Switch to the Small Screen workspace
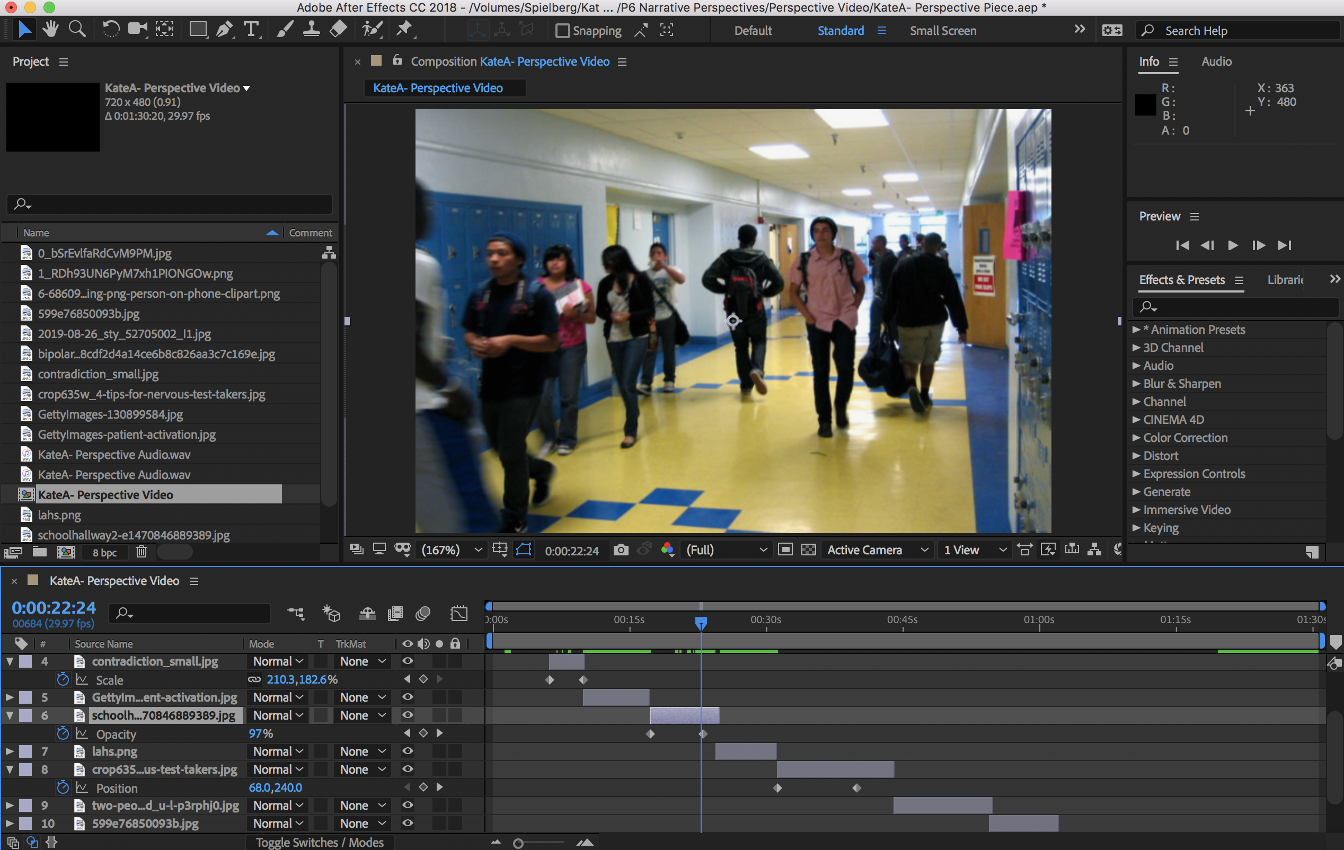Viewport: 1344px width, 850px height. click(943, 31)
